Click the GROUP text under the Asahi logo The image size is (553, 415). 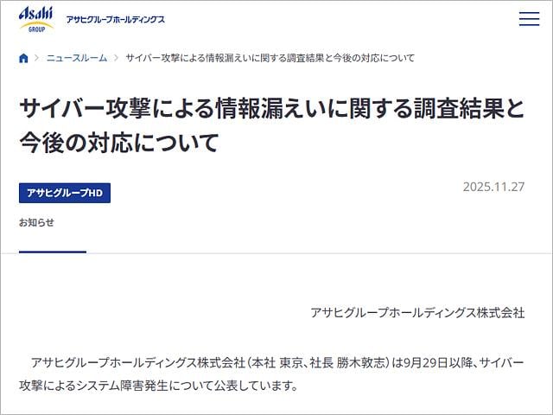coord(36,29)
